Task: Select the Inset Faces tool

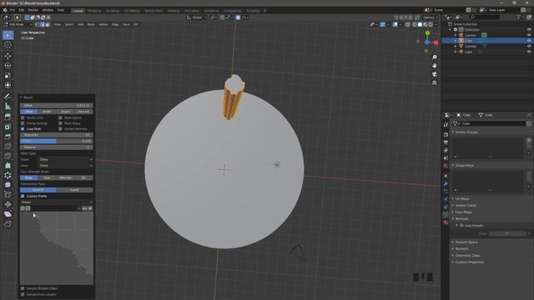Action: 8,127
